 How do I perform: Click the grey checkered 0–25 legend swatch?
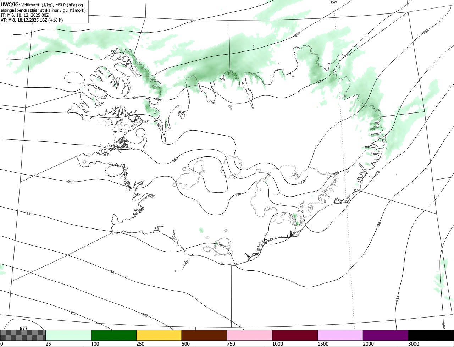pyautogui.click(x=23, y=335)
